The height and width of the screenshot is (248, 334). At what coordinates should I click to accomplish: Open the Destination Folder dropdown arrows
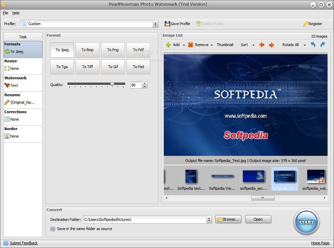pyautogui.click(x=209, y=220)
